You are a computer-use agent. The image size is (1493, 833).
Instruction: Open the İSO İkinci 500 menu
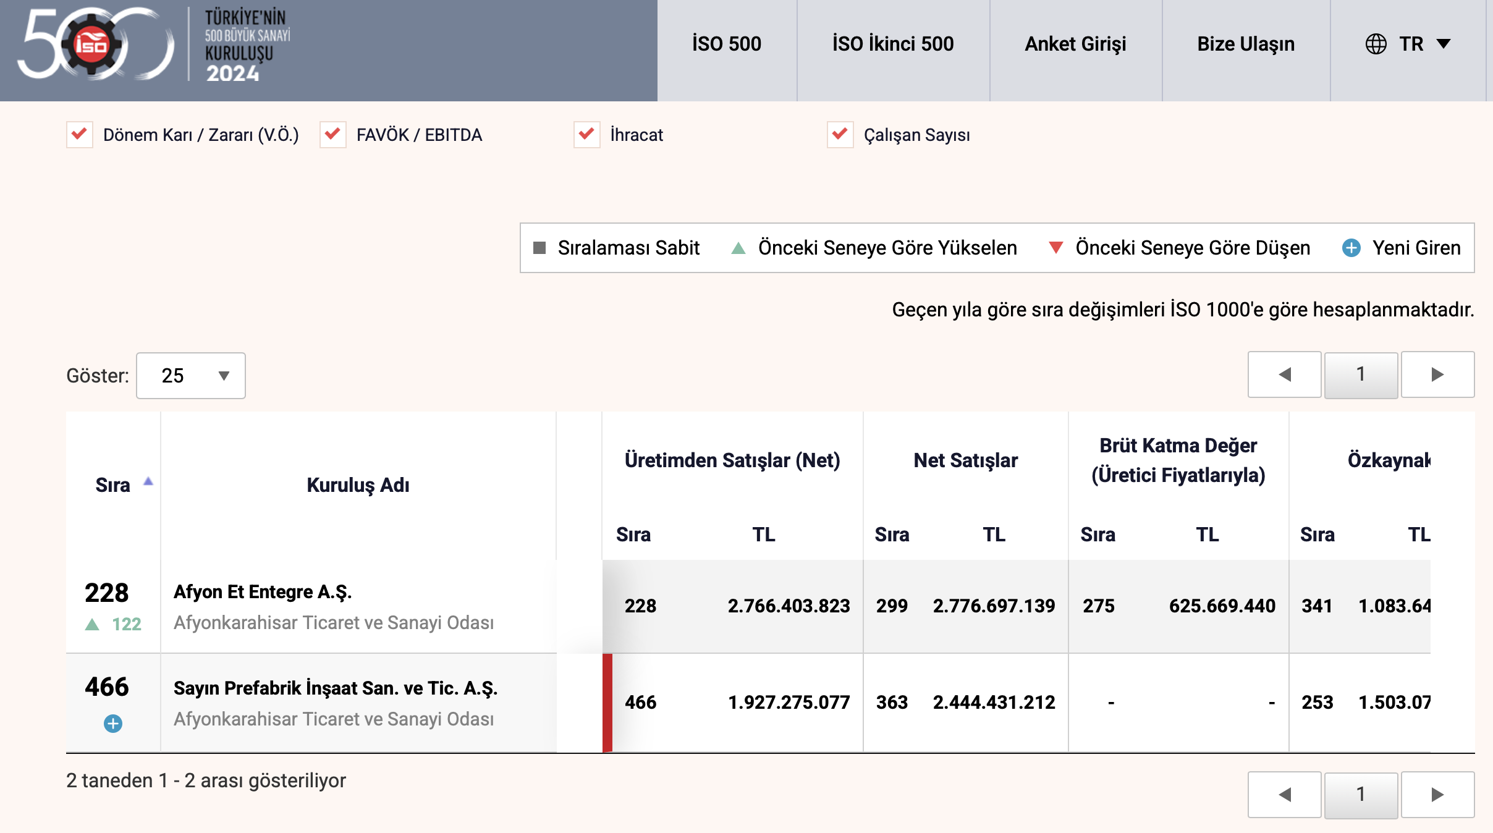click(893, 44)
